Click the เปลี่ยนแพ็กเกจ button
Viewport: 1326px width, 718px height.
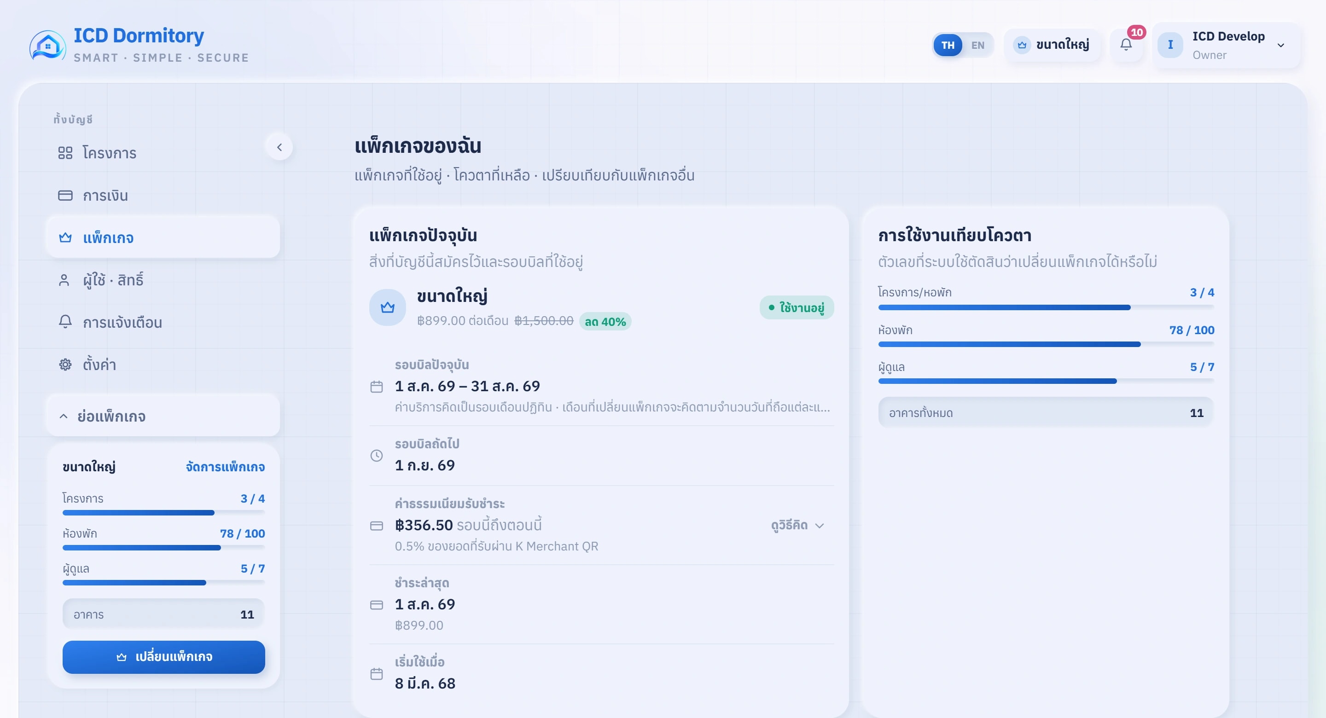[164, 657]
